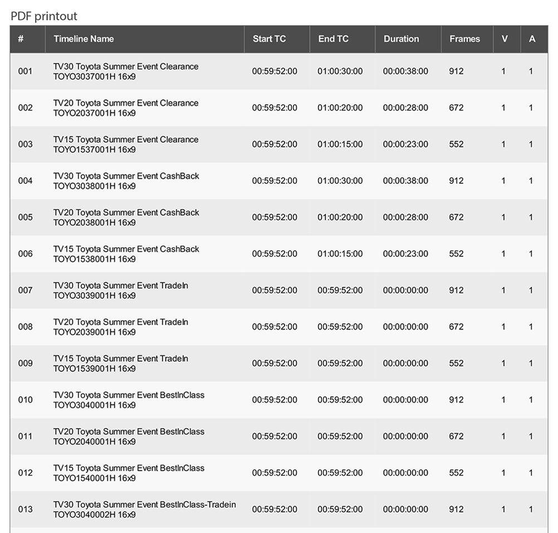Click Start TC 00:59:52:00 in row 002
This screenshot has height=533, width=558.
pyautogui.click(x=275, y=108)
